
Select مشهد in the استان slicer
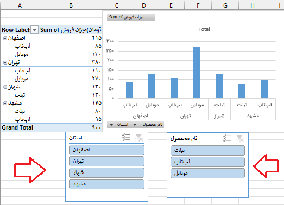pyautogui.click(x=106, y=184)
